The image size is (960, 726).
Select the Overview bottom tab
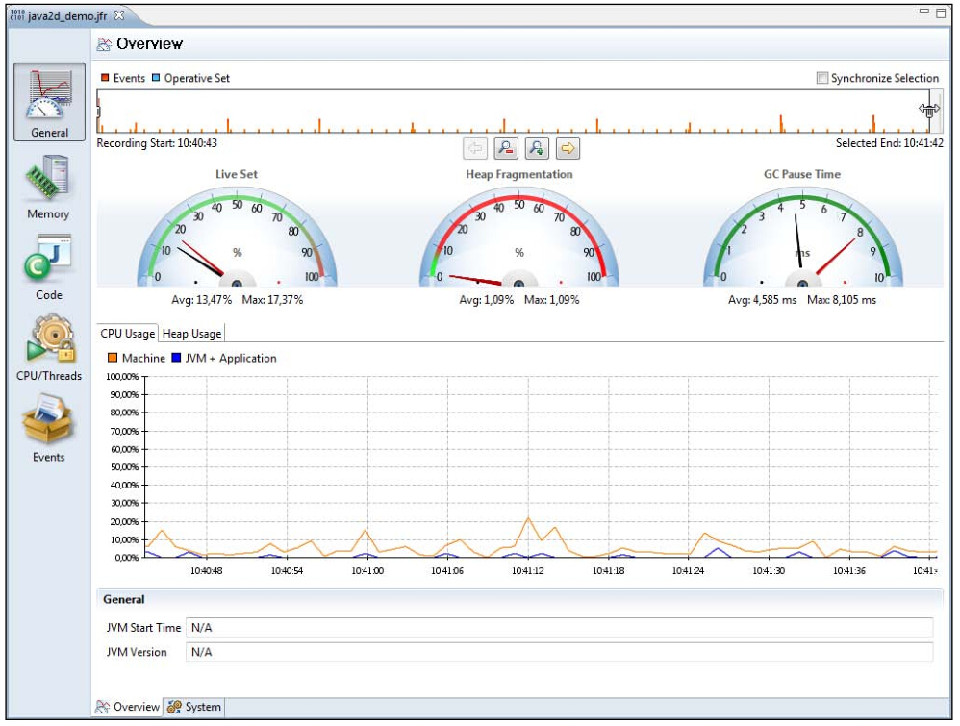coord(127,707)
